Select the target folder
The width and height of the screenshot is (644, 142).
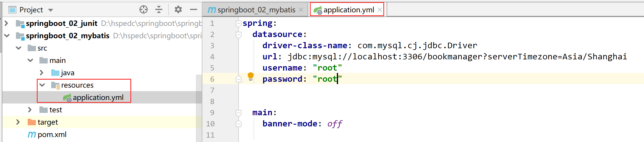pyautogui.click(x=48, y=122)
